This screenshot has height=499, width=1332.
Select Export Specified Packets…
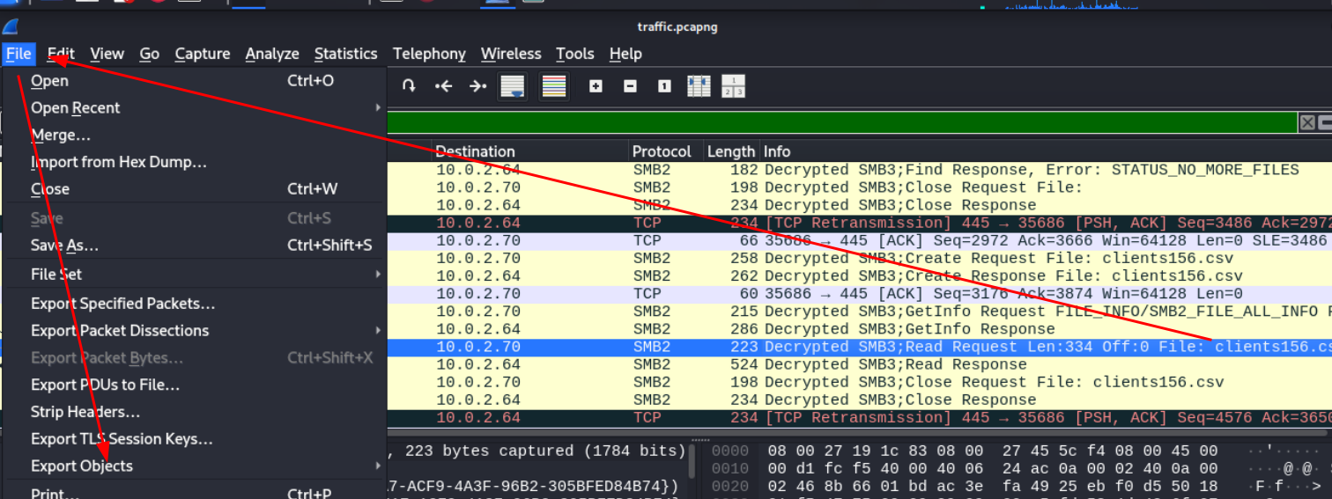point(195,304)
